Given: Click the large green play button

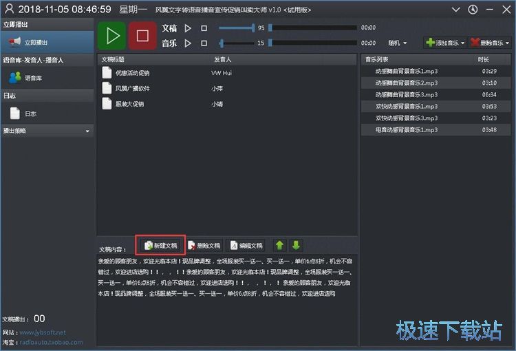Looking at the screenshot, I should pyautogui.click(x=112, y=36).
